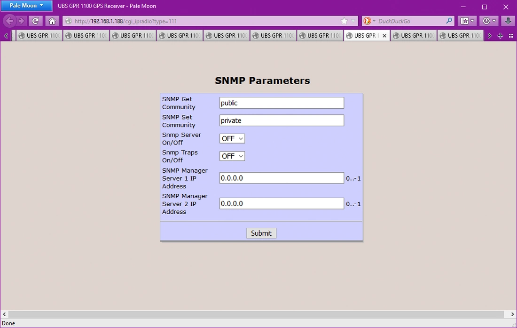
Task: Expand the Snmp Server On/Off dropdown
Action: (x=232, y=139)
